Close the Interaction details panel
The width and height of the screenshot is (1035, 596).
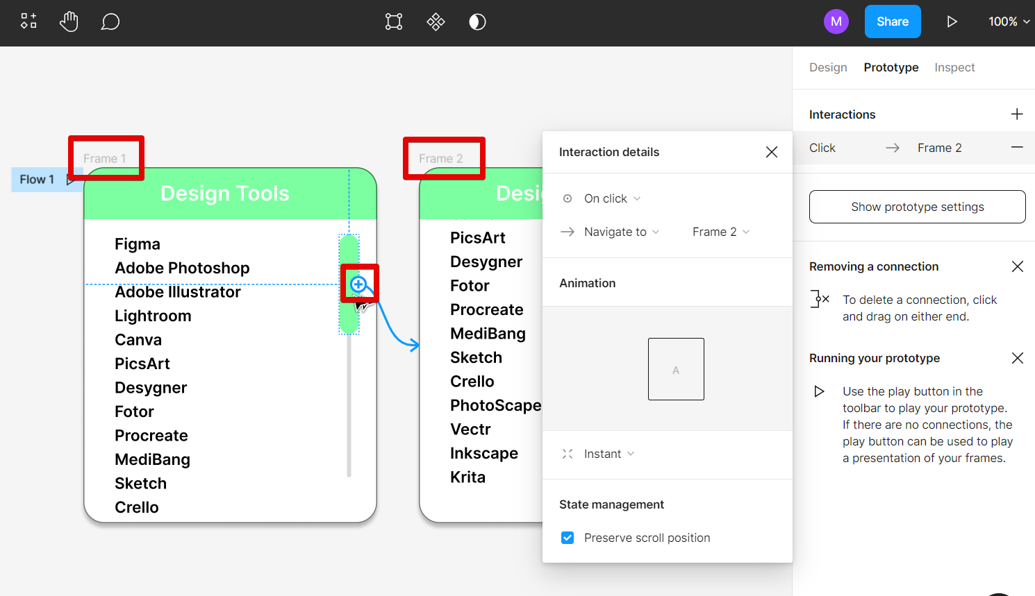pyautogui.click(x=771, y=152)
